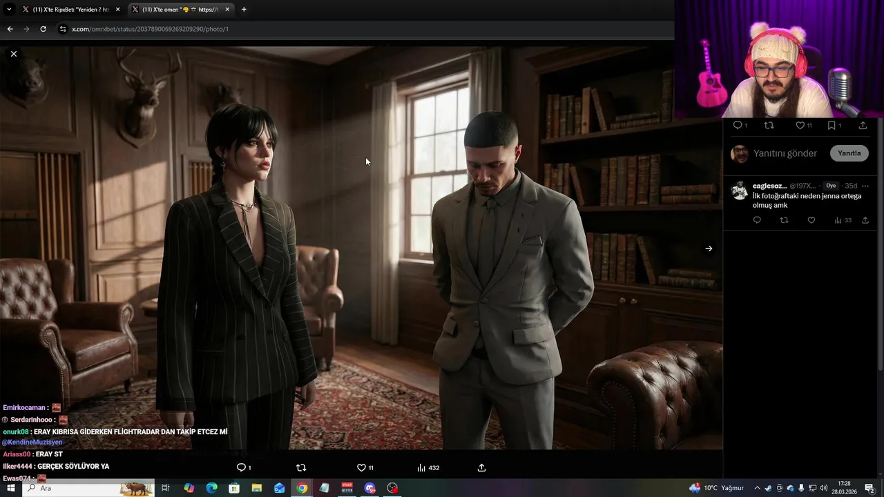Show hidden system tray icons
This screenshot has width=884, height=497.
(x=757, y=488)
